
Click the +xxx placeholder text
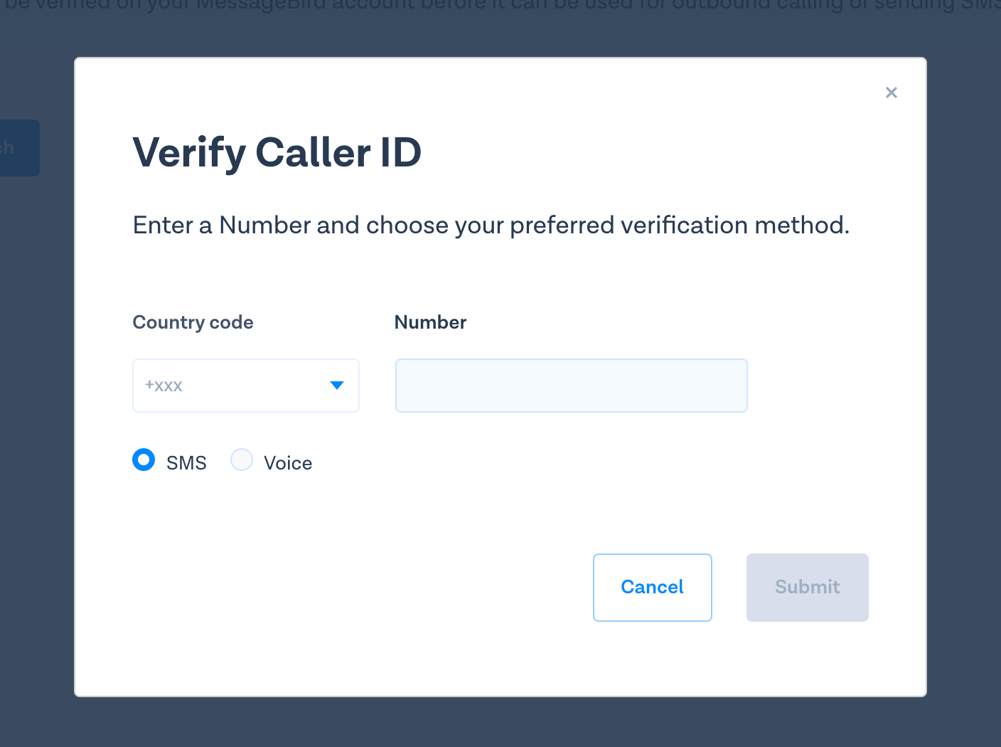coord(164,386)
